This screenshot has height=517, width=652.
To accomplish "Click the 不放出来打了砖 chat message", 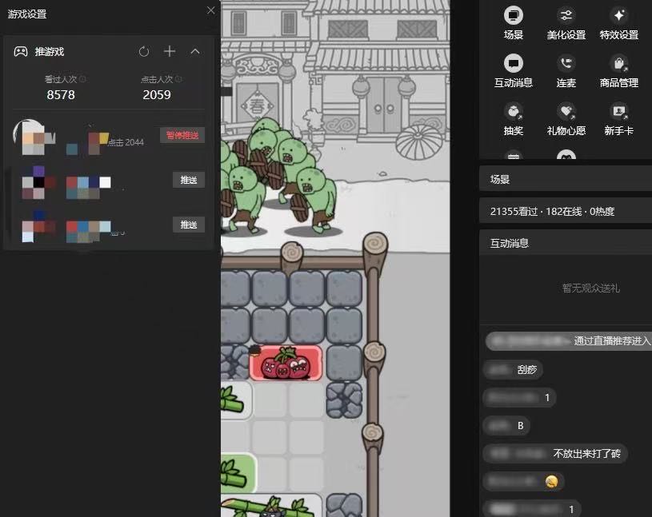I will pyautogui.click(x=586, y=454).
